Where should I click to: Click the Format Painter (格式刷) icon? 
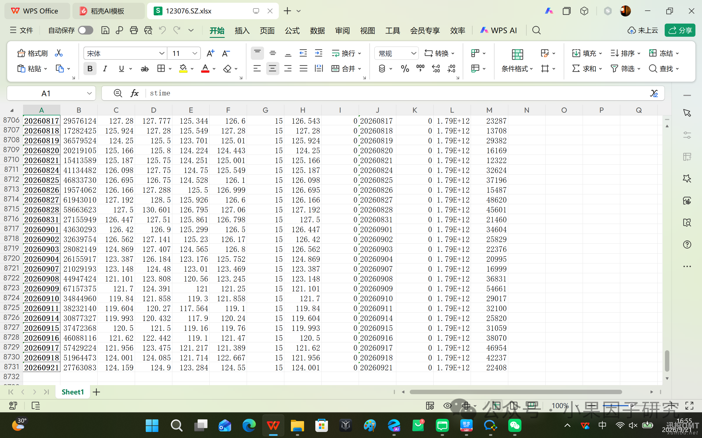(21, 53)
